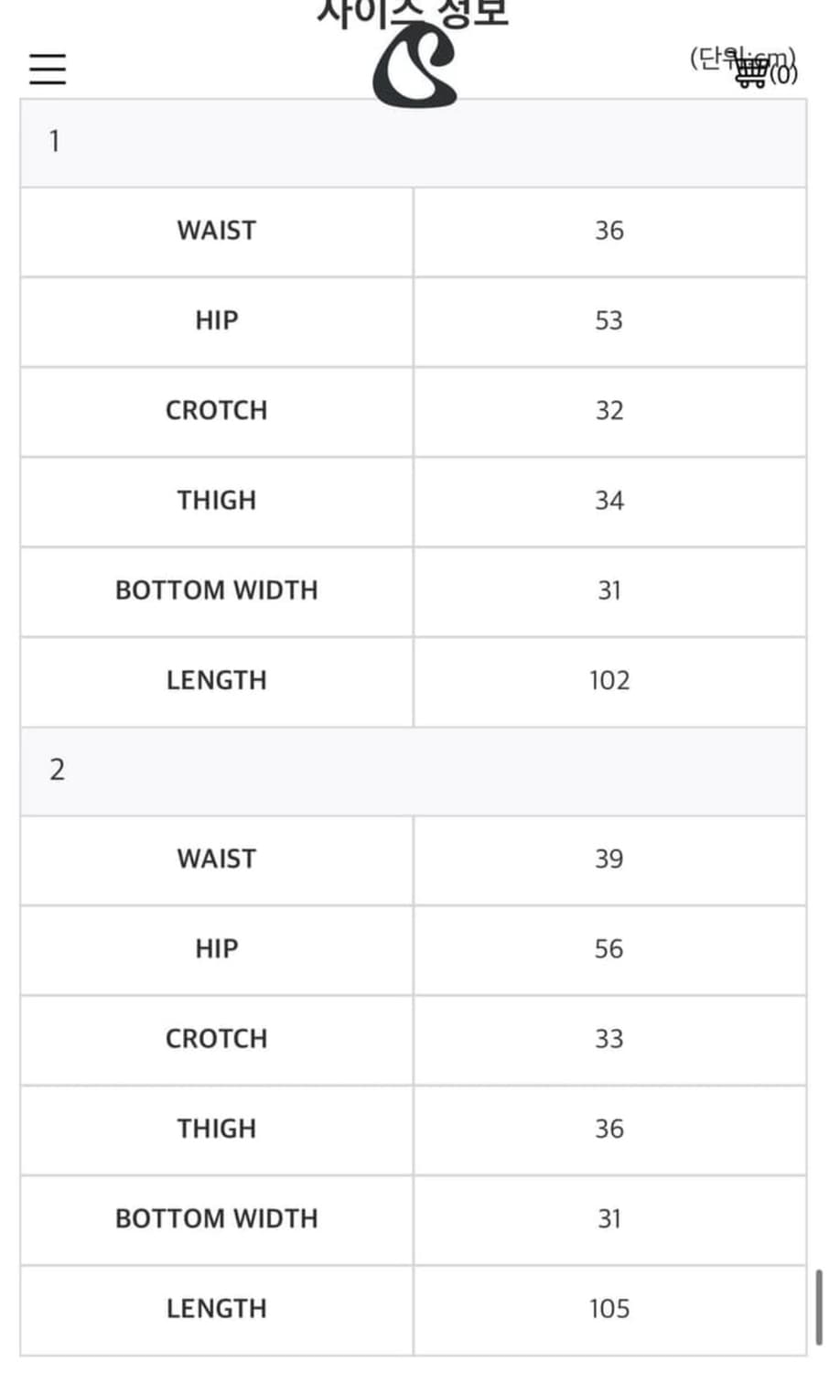Click the size 1 section header

(414, 143)
